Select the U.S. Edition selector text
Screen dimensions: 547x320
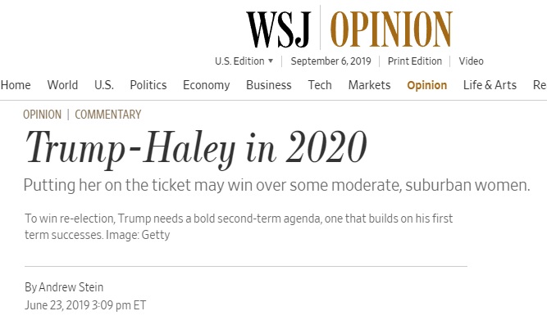point(239,61)
